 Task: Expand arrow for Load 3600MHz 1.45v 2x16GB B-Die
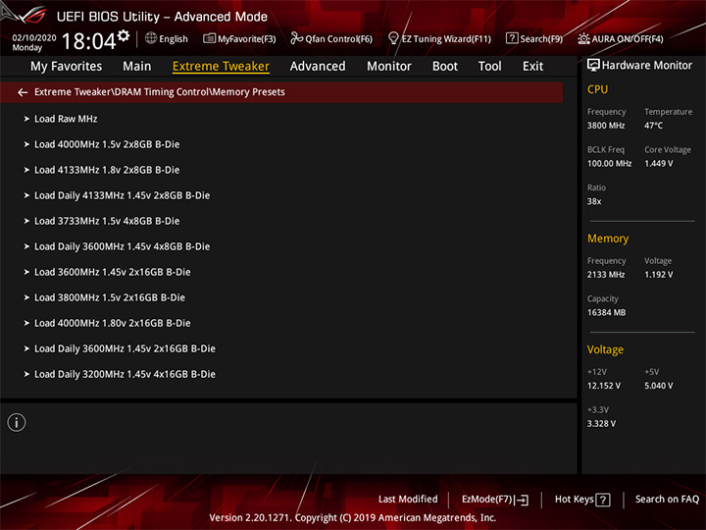pos(26,272)
